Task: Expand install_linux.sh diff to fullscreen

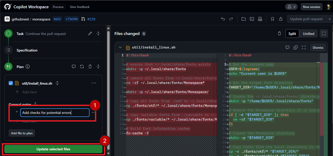Action: tap(304, 47)
